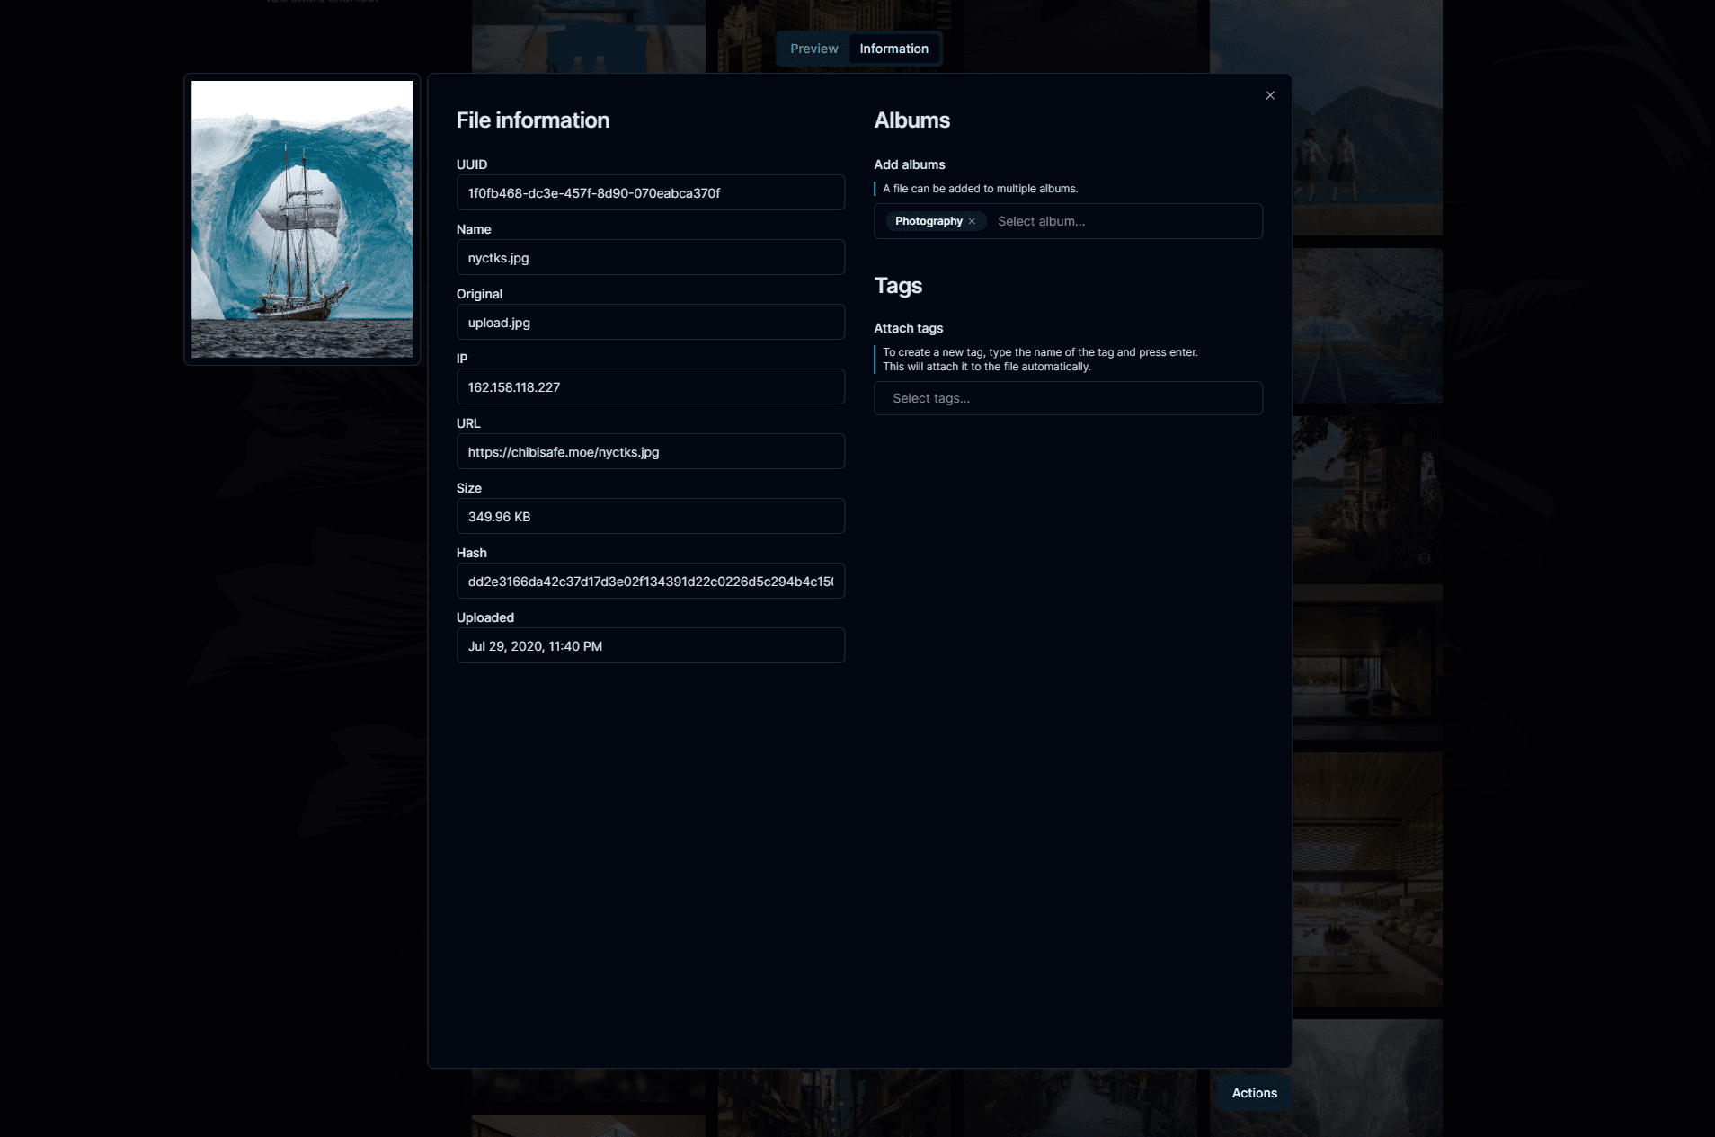Open the Select album dropdown
1715x1137 pixels.
[x=1124, y=221]
